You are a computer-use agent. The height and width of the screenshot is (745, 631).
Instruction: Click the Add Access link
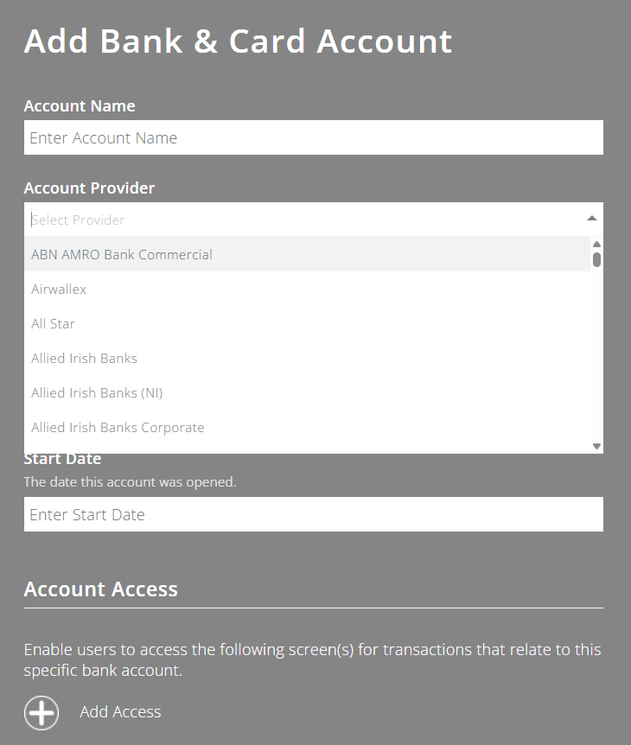click(119, 712)
